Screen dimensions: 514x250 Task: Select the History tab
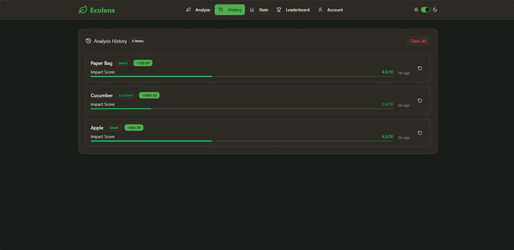[230, 10]
